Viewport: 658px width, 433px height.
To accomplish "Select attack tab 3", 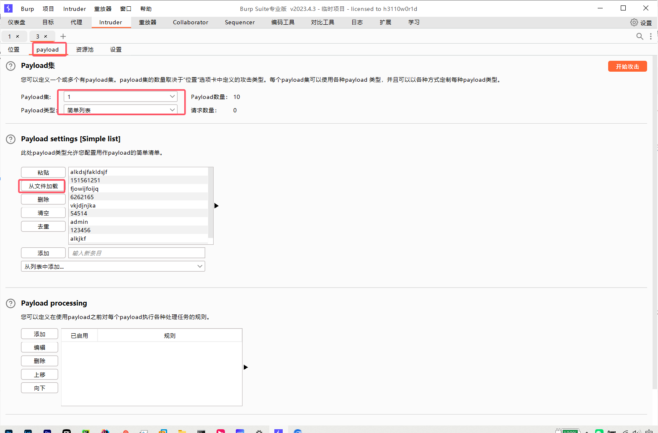I will point(38,36).
